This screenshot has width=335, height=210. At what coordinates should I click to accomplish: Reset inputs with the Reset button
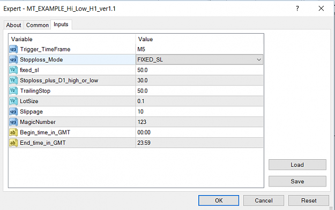[309, 200]
